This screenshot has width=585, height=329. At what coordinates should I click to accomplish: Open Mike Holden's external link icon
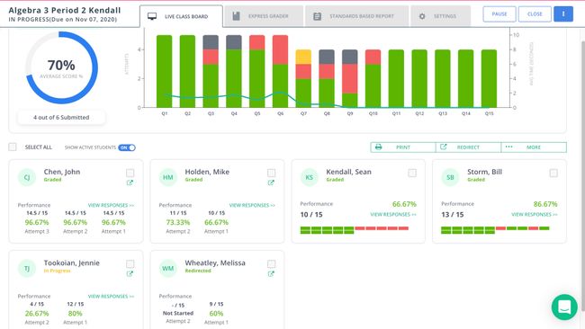pos(271,182)
